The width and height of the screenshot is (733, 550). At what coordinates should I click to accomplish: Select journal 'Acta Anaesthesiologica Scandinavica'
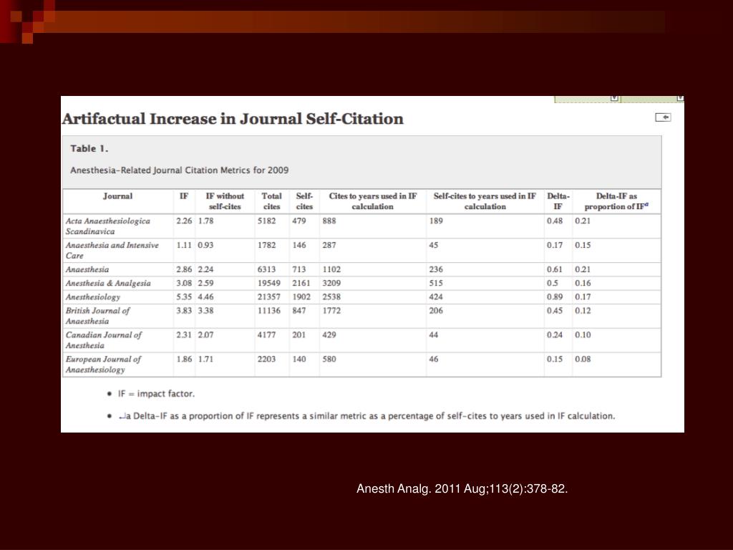pyautogui.click(x=108, y=226)
